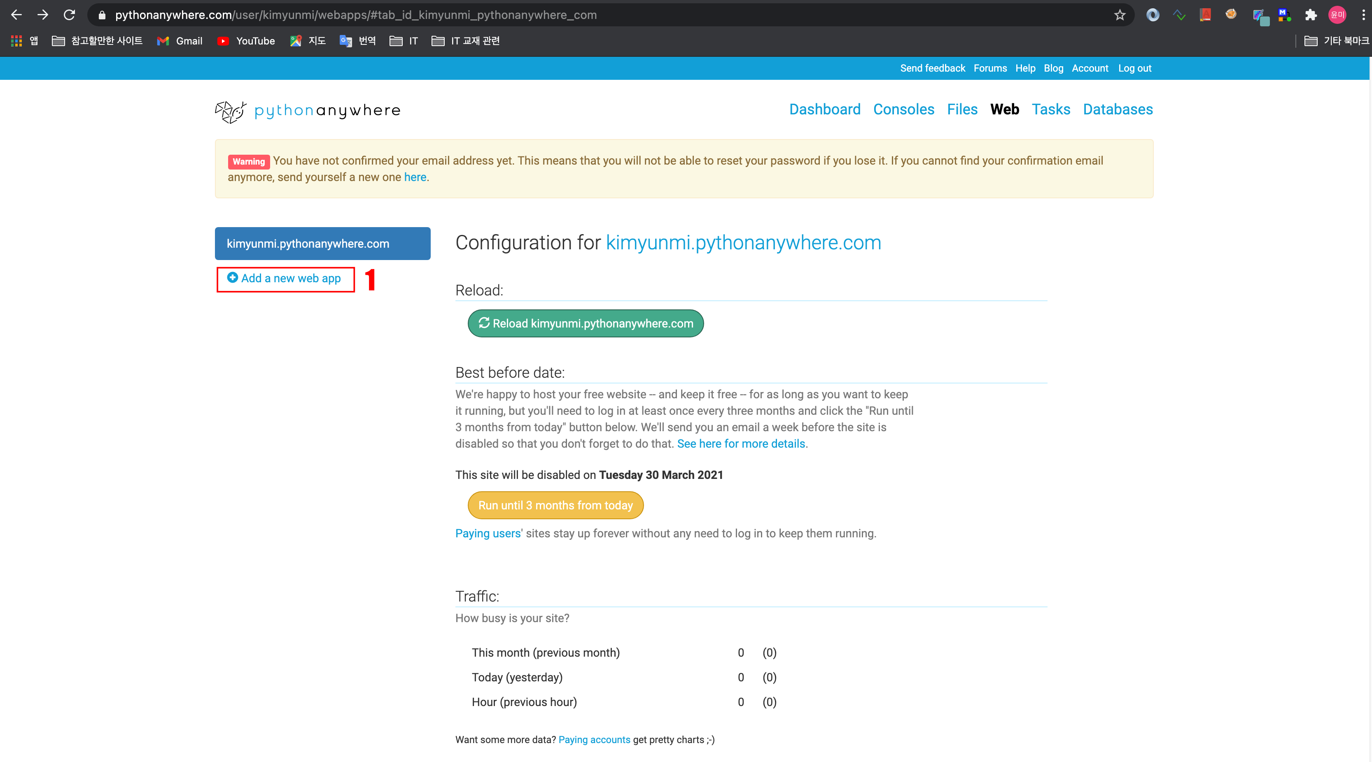Open the Account page

tap(1090, 68)
